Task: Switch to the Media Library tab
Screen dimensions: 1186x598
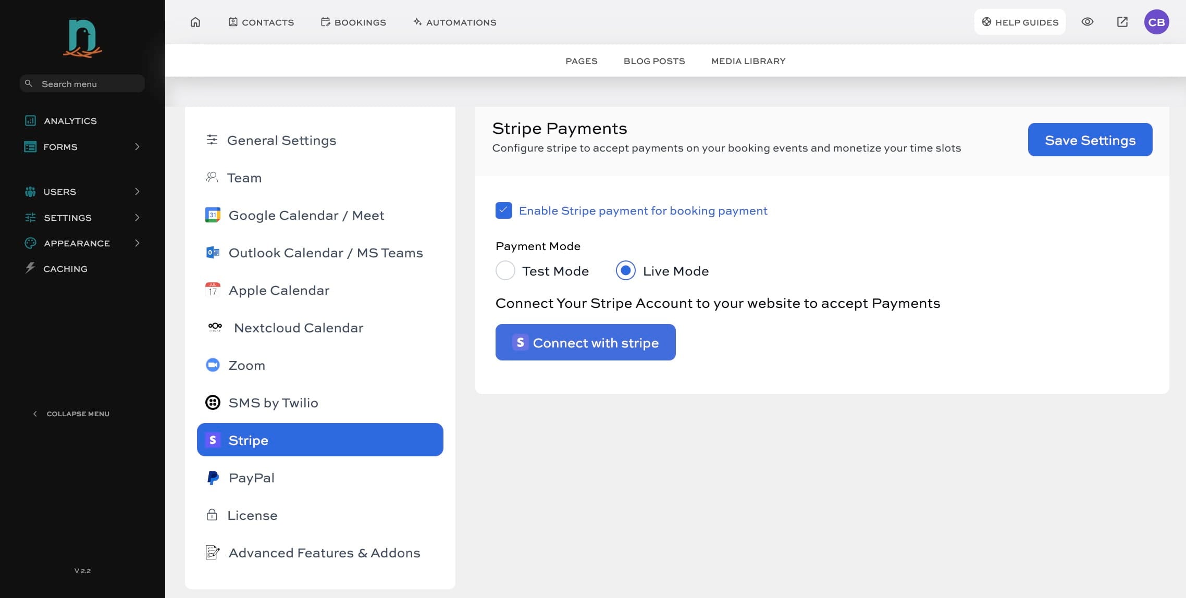Action: click(x=748, y=60)
